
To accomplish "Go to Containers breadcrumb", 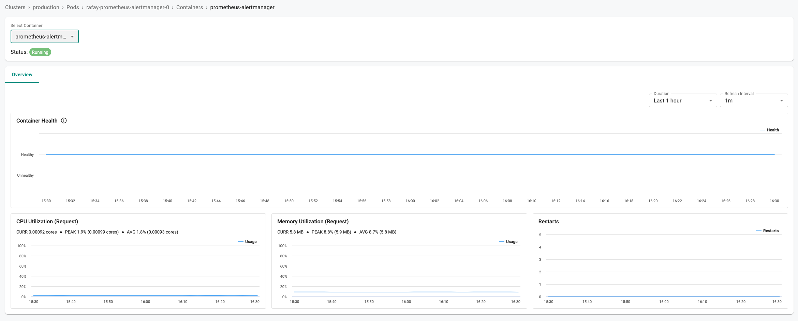I will [x=190, y=7].
